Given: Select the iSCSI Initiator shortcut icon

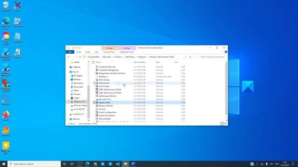Looking at the screenshot, I should 97,86.
